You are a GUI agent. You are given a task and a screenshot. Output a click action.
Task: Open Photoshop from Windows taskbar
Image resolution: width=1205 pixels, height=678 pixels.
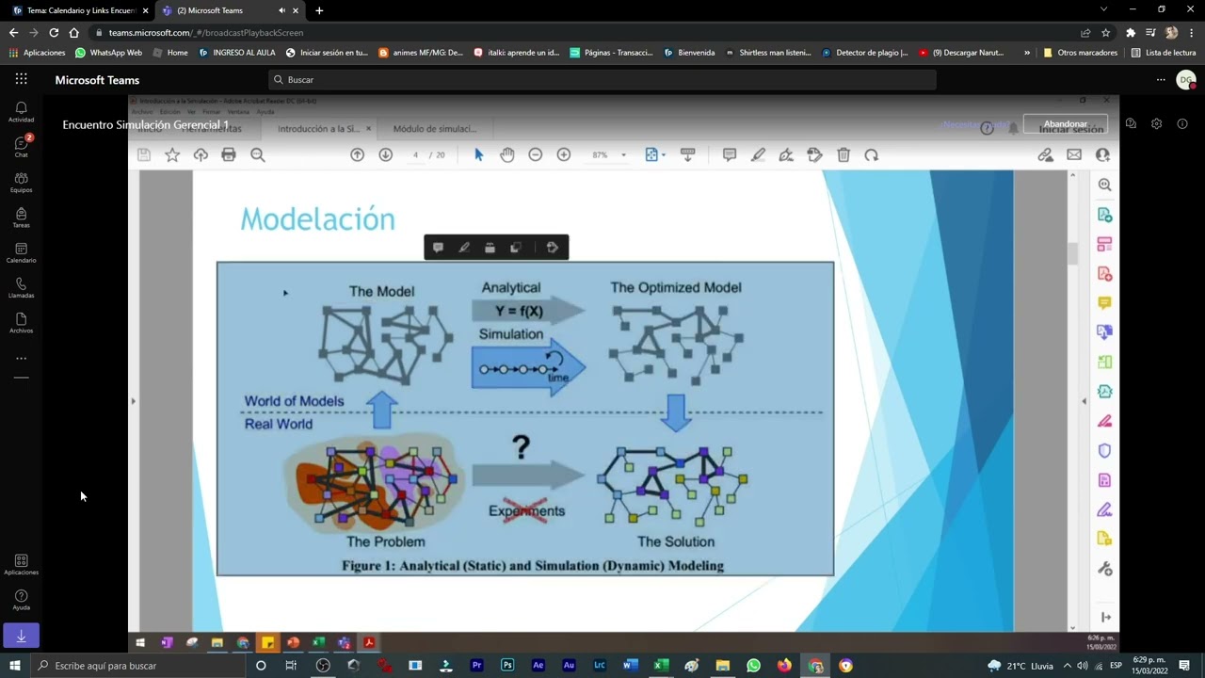pos(507,666)
